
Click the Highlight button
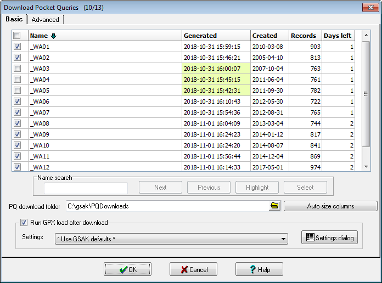257,187
